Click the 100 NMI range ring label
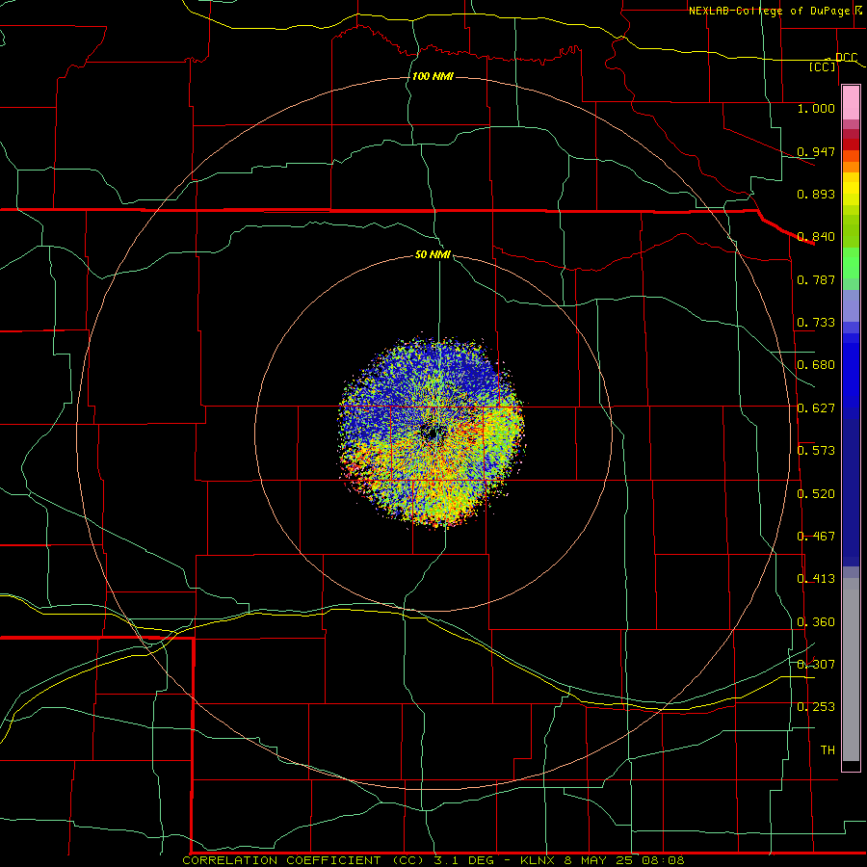Screen dimensions: 867x867 tap(433, 76)
